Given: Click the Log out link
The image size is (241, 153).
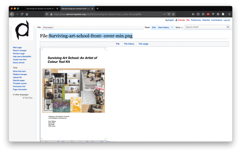Looking at the screenshot, I should click(227, 20).
